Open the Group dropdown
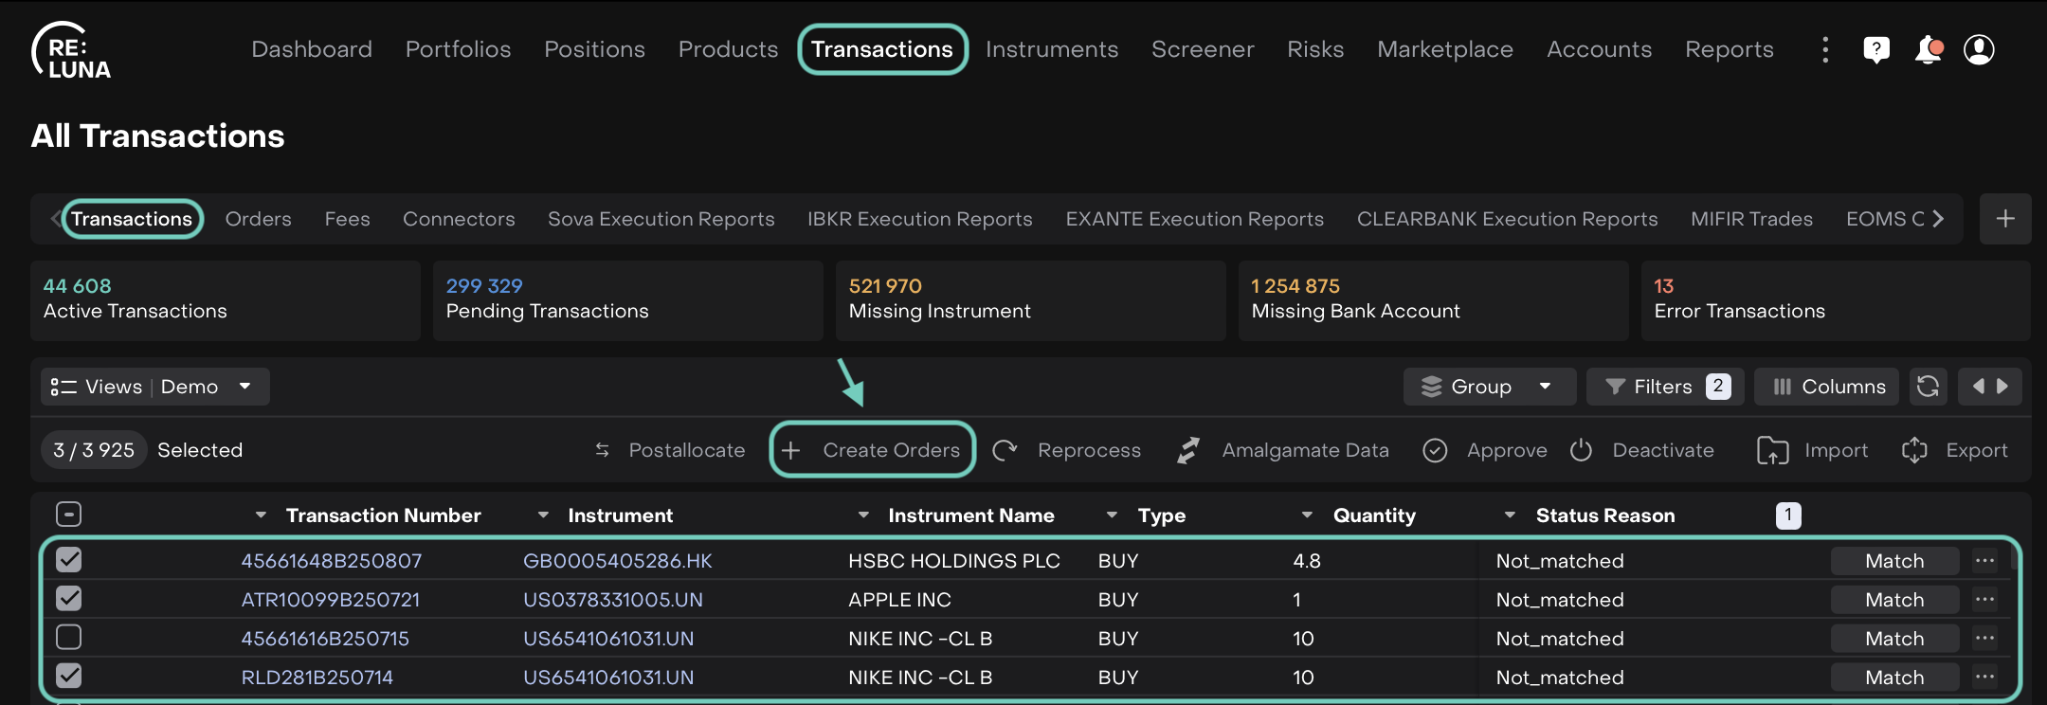The image size is (2047, 705). (1488, 387)
